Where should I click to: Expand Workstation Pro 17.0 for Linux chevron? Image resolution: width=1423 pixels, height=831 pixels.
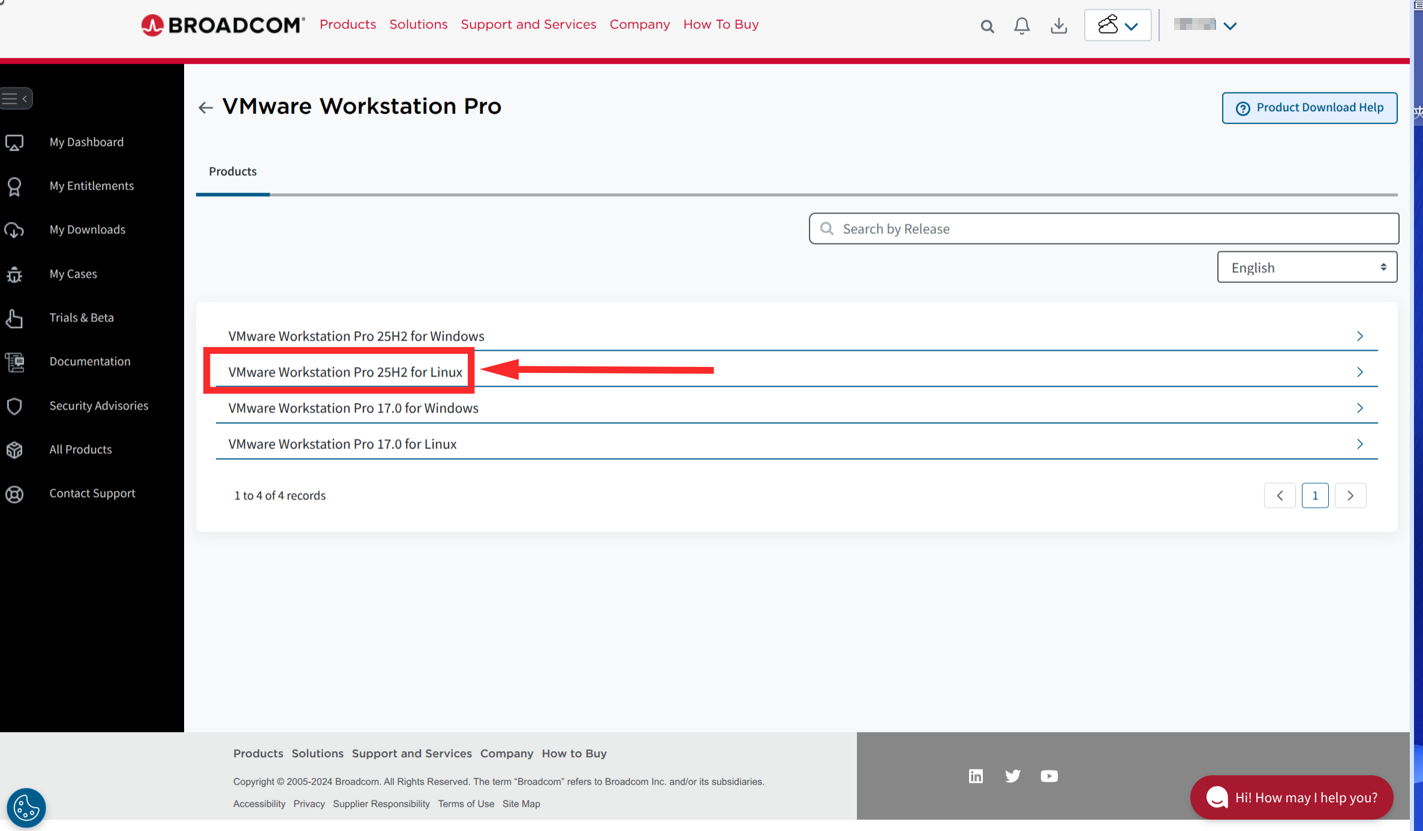(1359, 444)
